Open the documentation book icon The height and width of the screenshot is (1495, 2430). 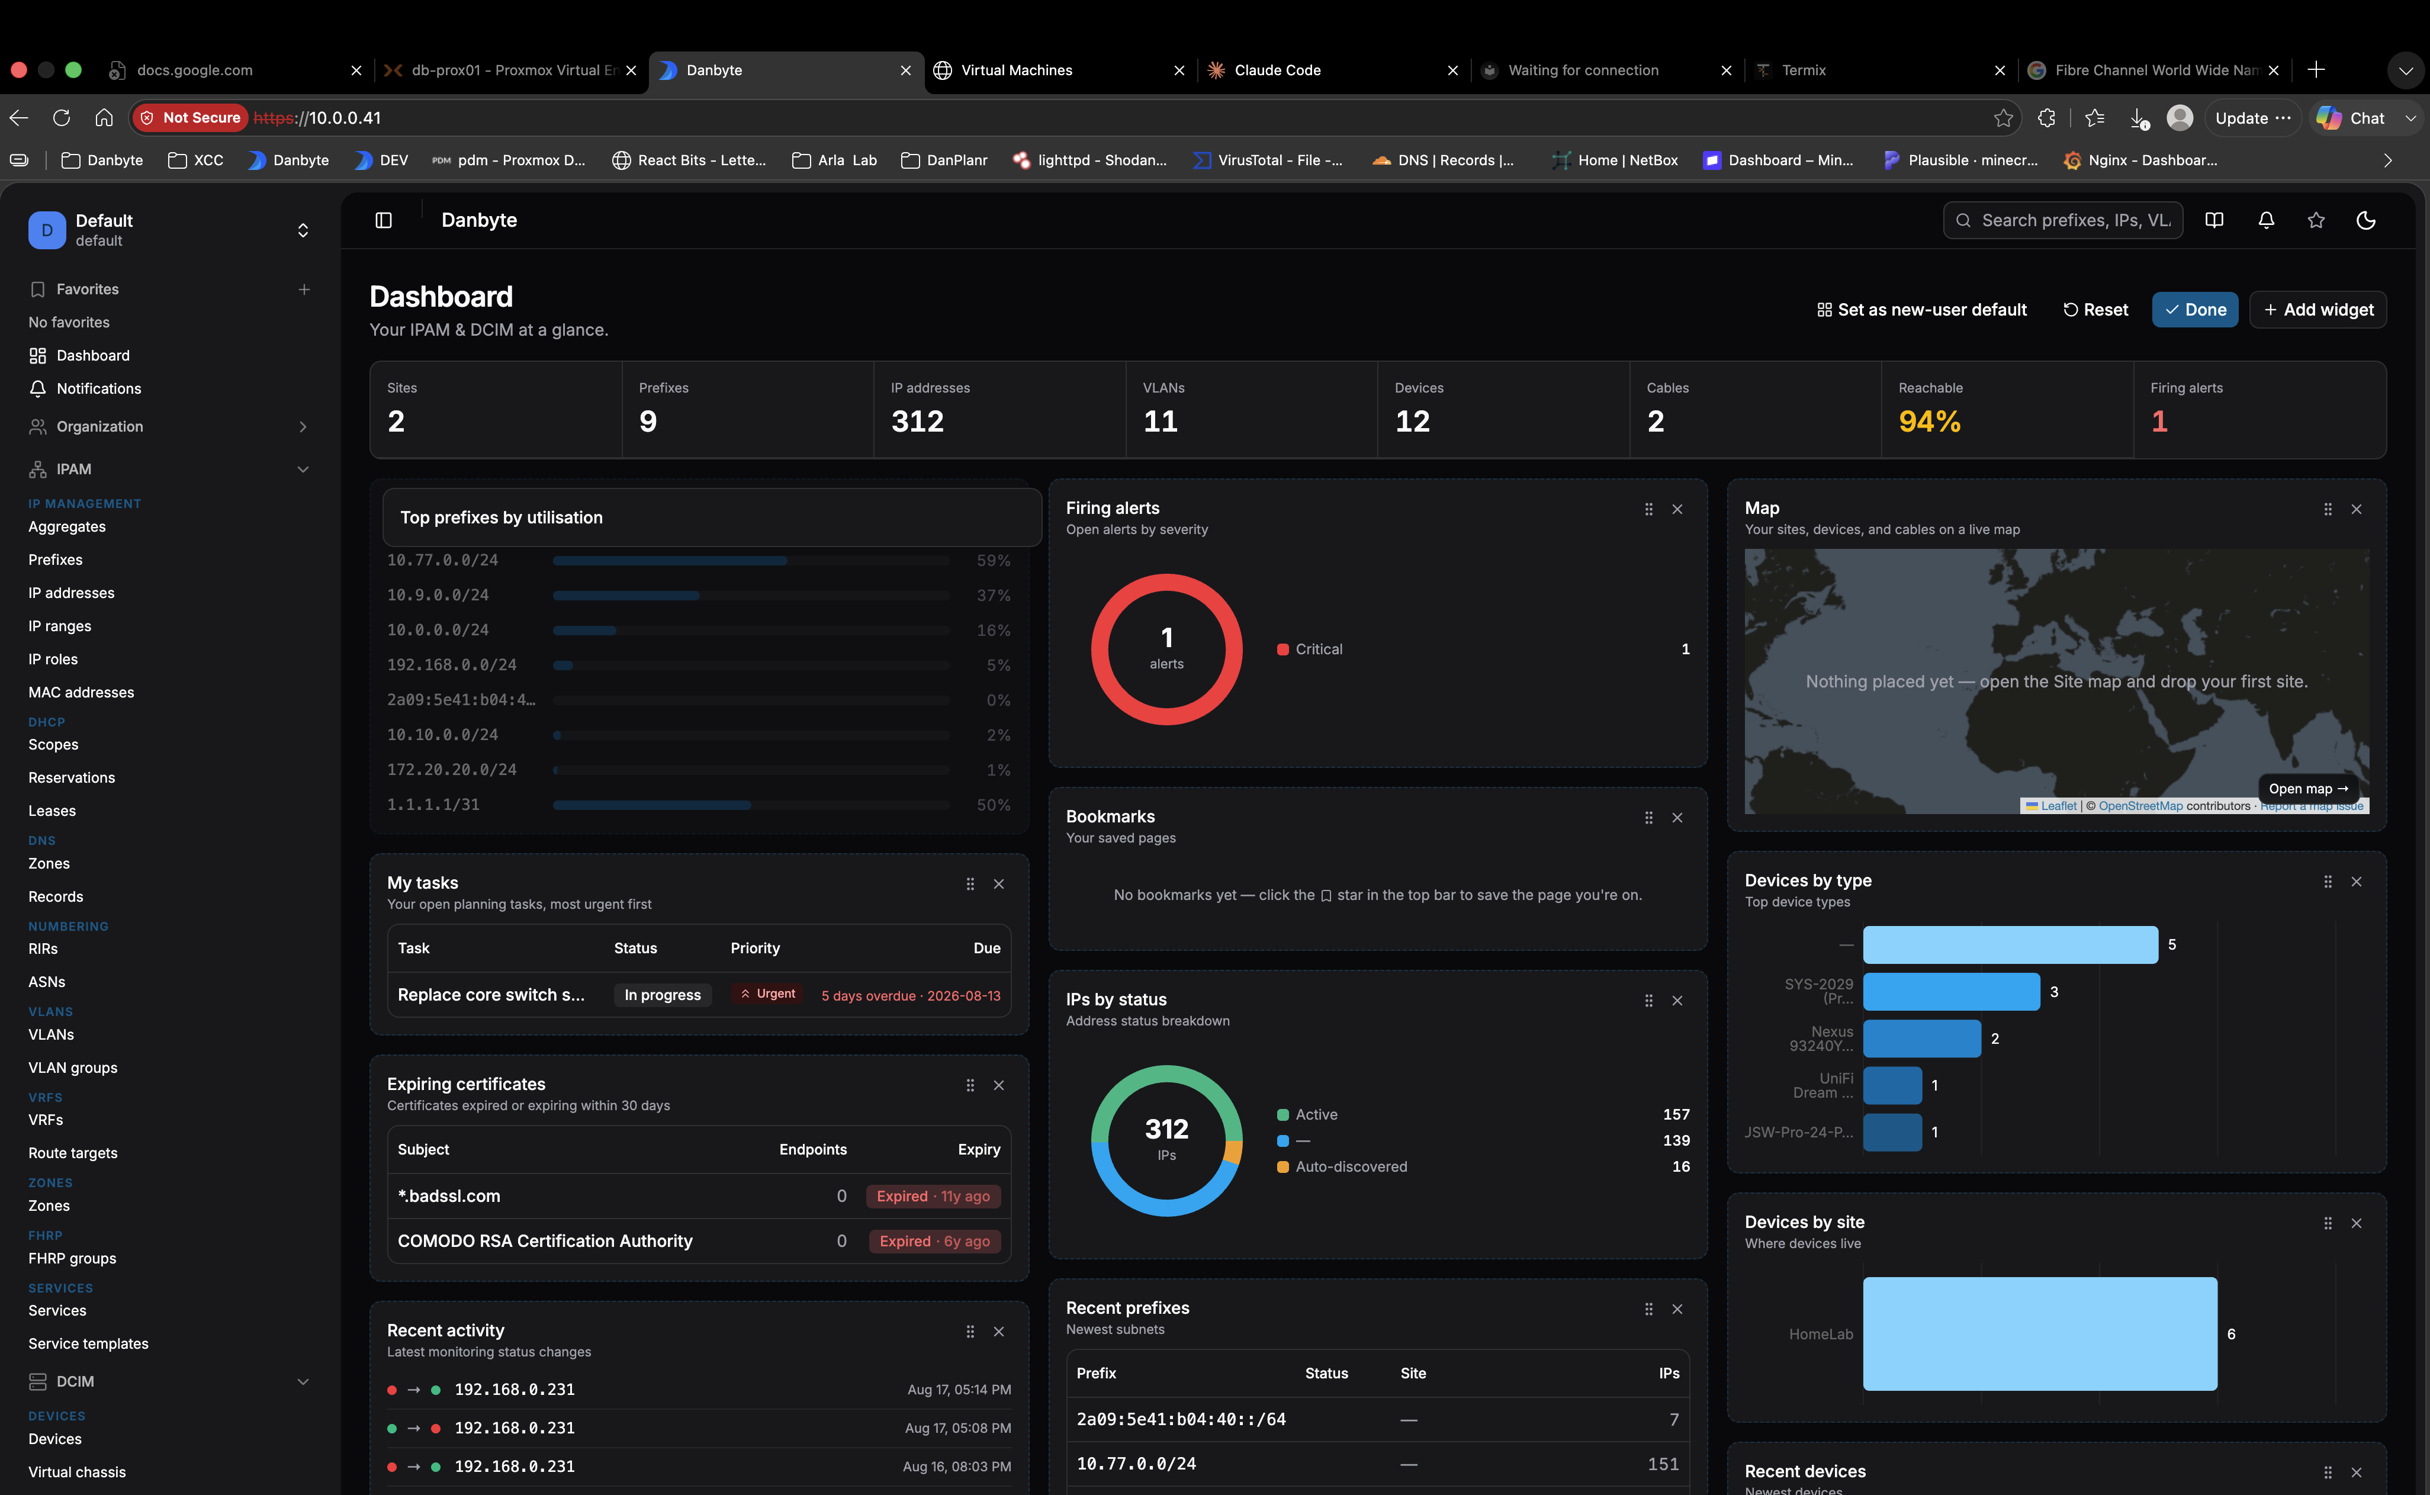pos(2214,220)
